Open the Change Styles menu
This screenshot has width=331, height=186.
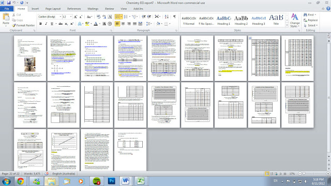pos(295,20)
